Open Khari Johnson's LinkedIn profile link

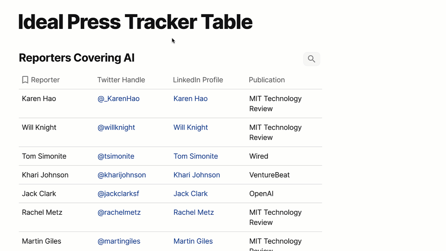pos(197,175)
